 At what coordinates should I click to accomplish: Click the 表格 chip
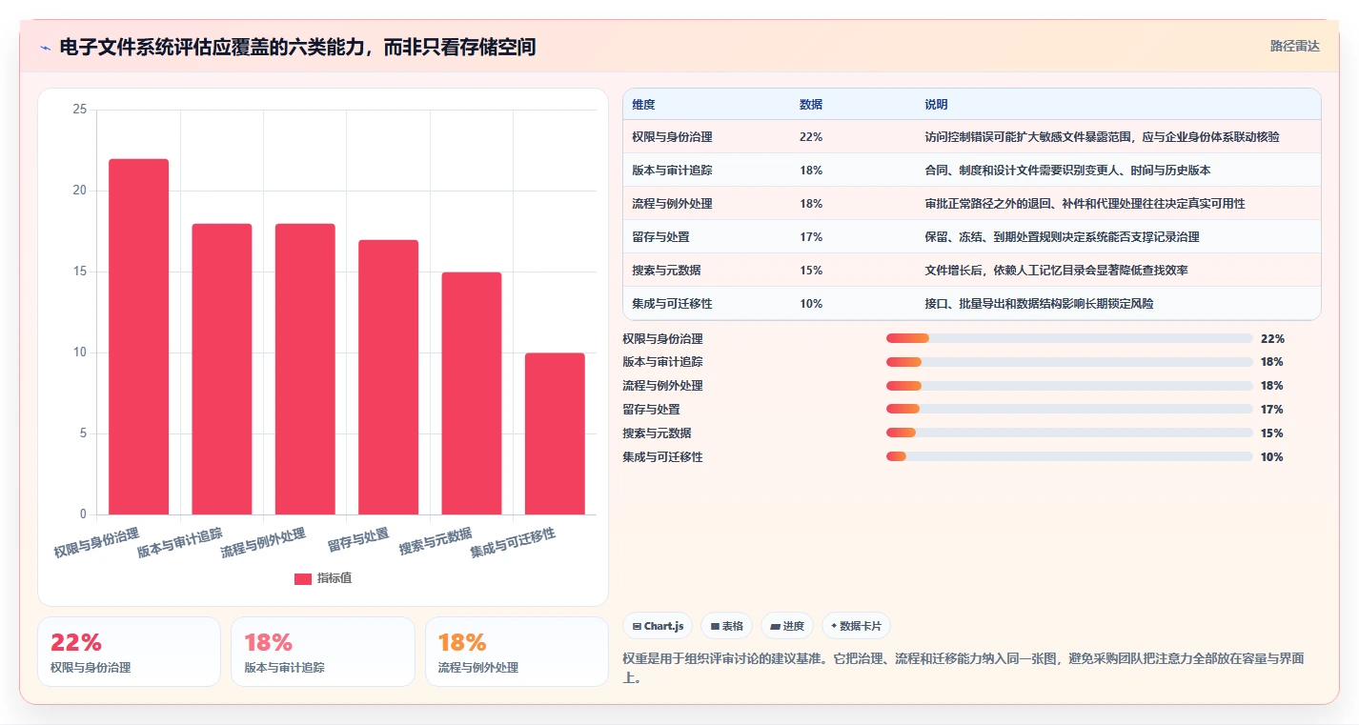click(726, 626)
